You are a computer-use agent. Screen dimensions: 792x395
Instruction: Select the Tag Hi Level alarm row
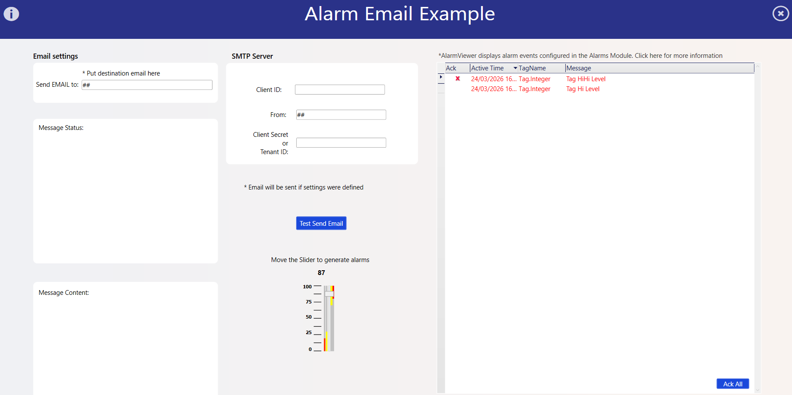(583, 89)
